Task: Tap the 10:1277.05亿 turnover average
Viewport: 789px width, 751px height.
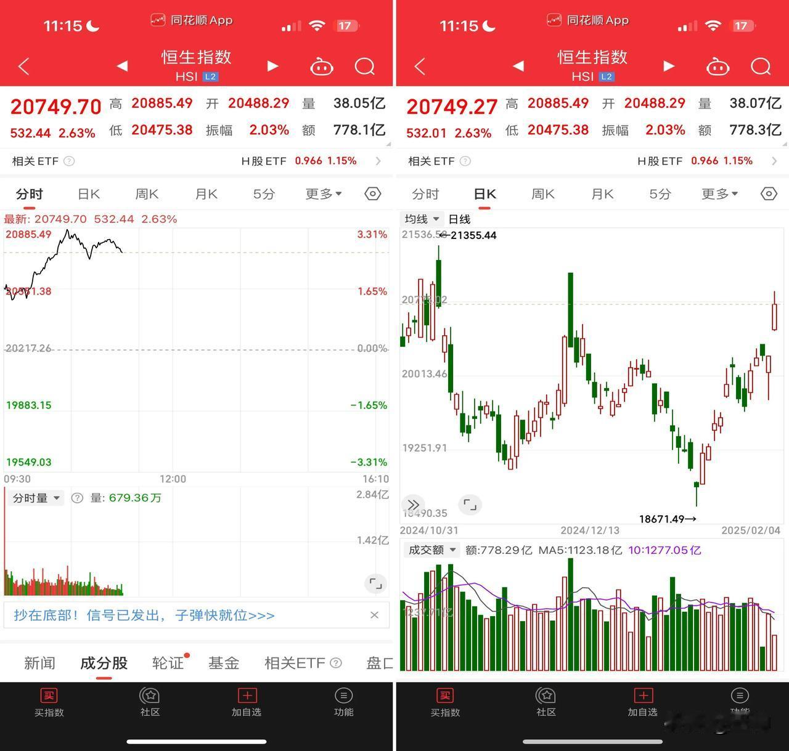Action: [x=664, y=550]
